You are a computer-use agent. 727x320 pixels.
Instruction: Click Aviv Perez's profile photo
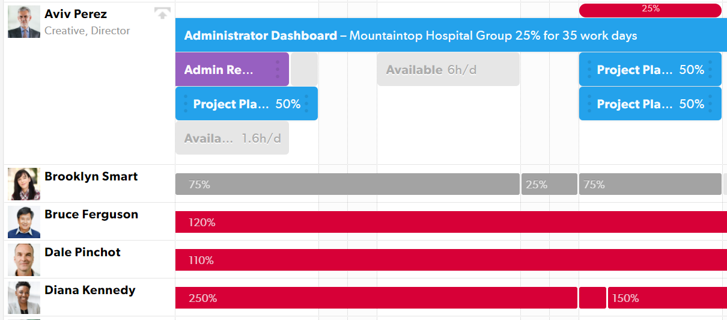tap(24, 22)
